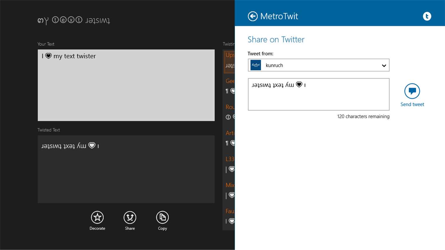Screen dimensions: 445x250
Task: Click the Copy documents icon
Action: pos(163,217)
